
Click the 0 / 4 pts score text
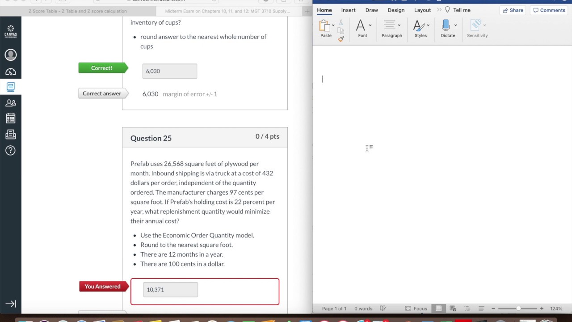(267, 136)
